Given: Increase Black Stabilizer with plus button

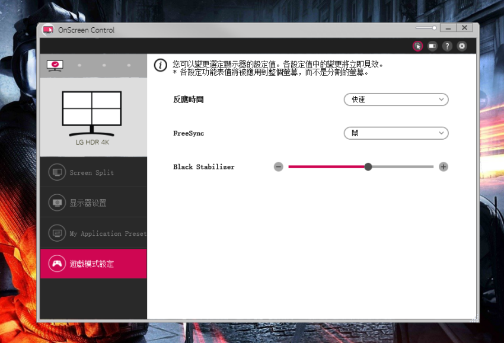Looking at the screenshot, I should 444,166.
